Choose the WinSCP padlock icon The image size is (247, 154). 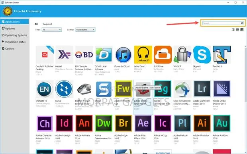coord(182,55)
